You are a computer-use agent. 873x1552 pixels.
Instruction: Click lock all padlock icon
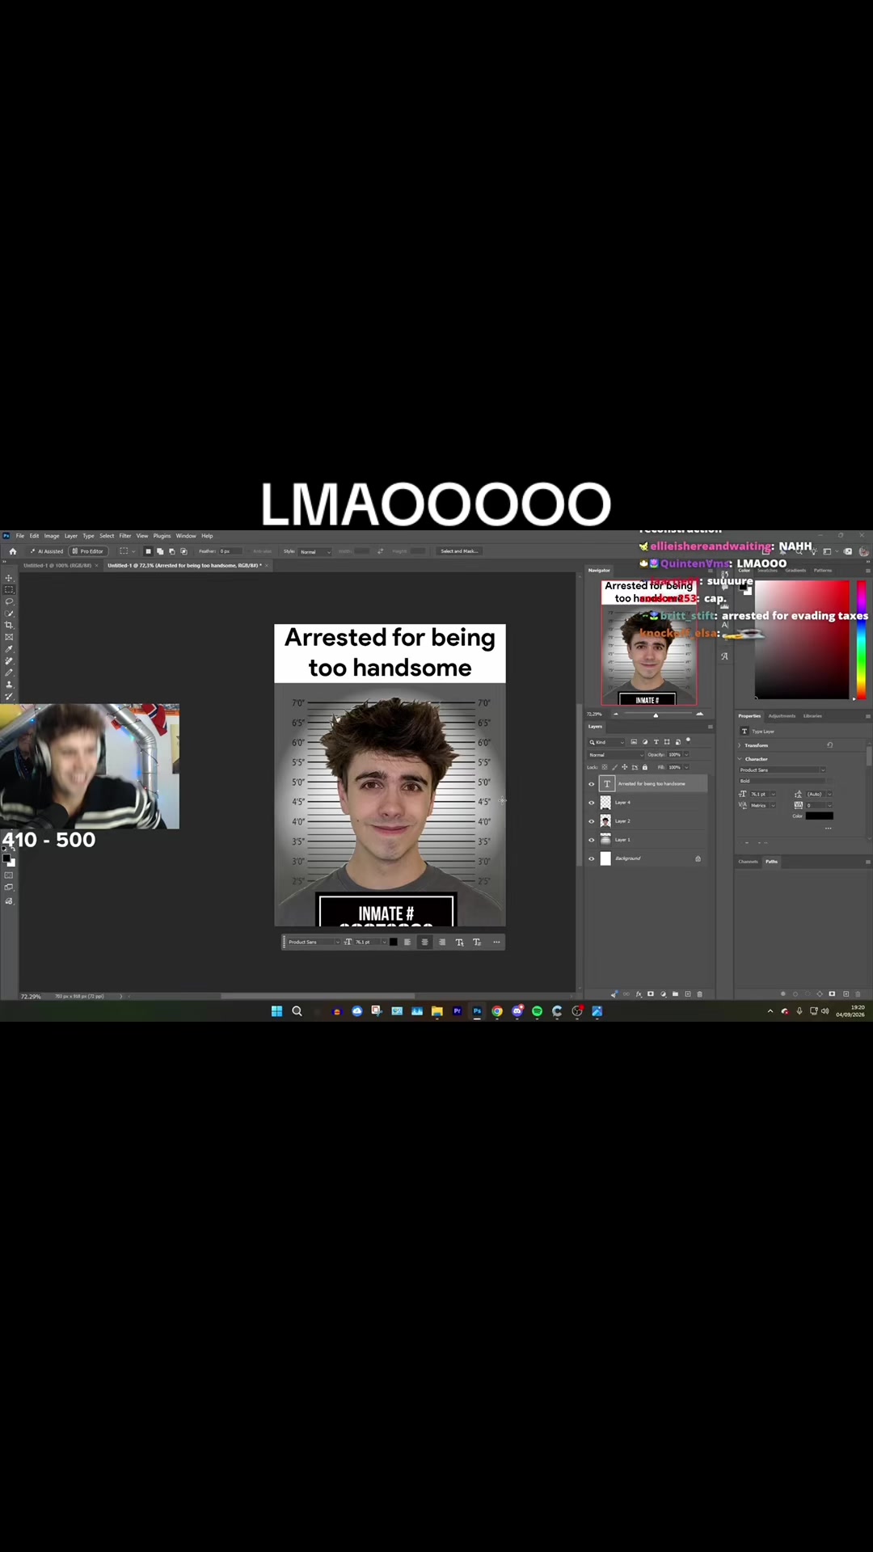pyautogui.click(x=645, y=767)
